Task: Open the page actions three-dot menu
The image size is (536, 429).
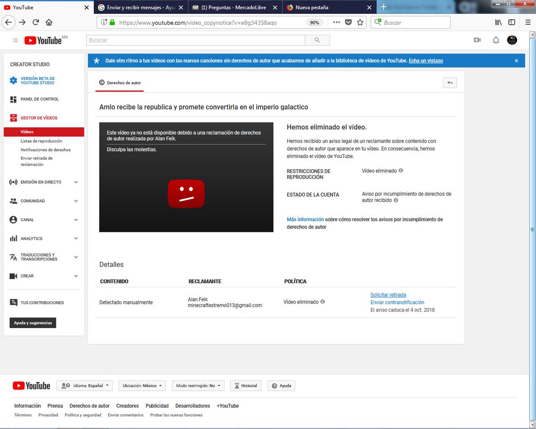Action: pyautogui.click(x=336, y=22)
